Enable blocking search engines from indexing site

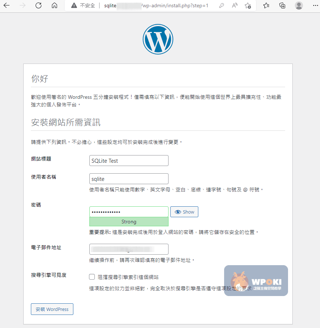[x=92, y=277]
